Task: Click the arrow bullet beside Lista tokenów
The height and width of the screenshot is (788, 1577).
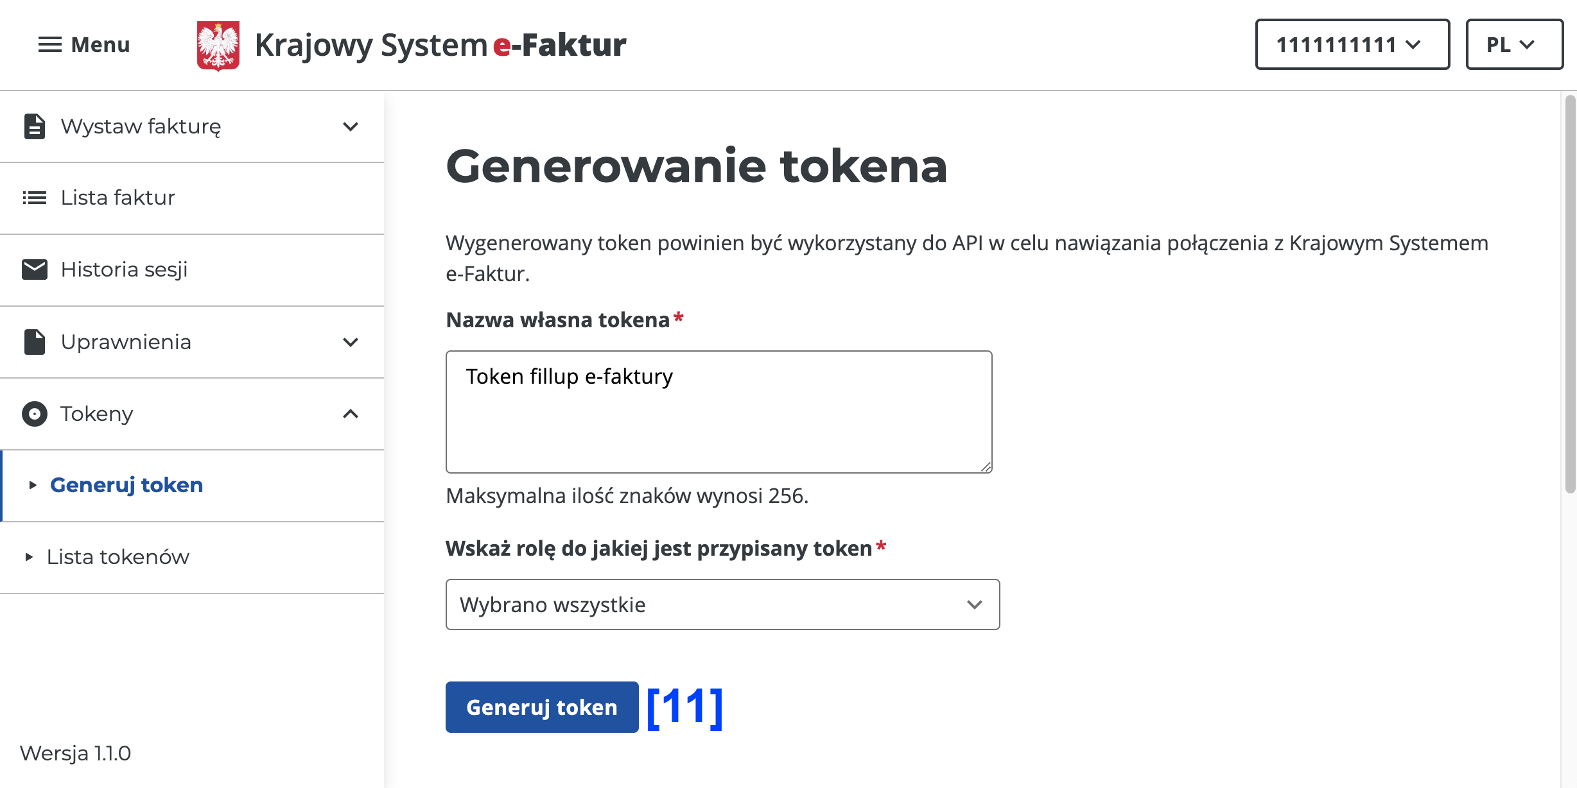Action: coord(29,557)
